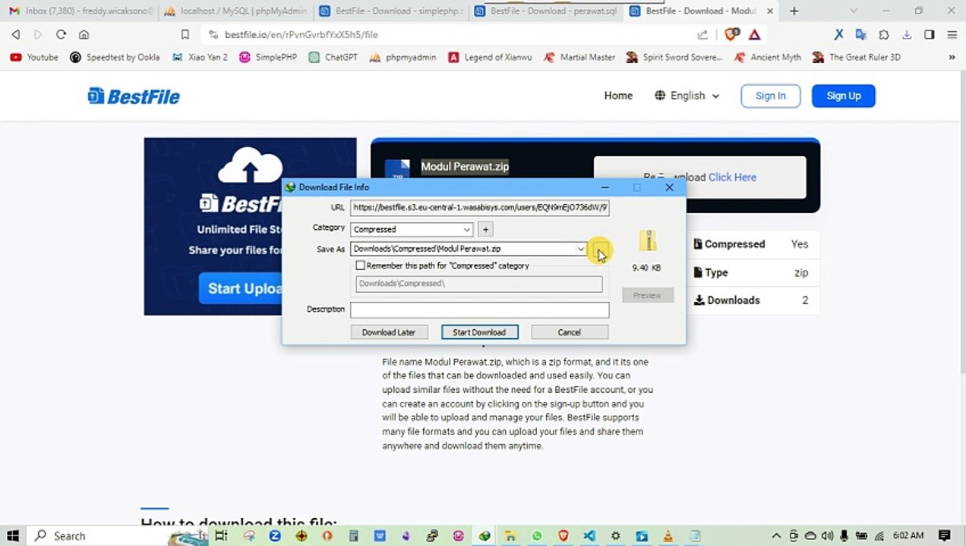Open Task View on taskbar

pyautogui.click(x=221, y=535)
